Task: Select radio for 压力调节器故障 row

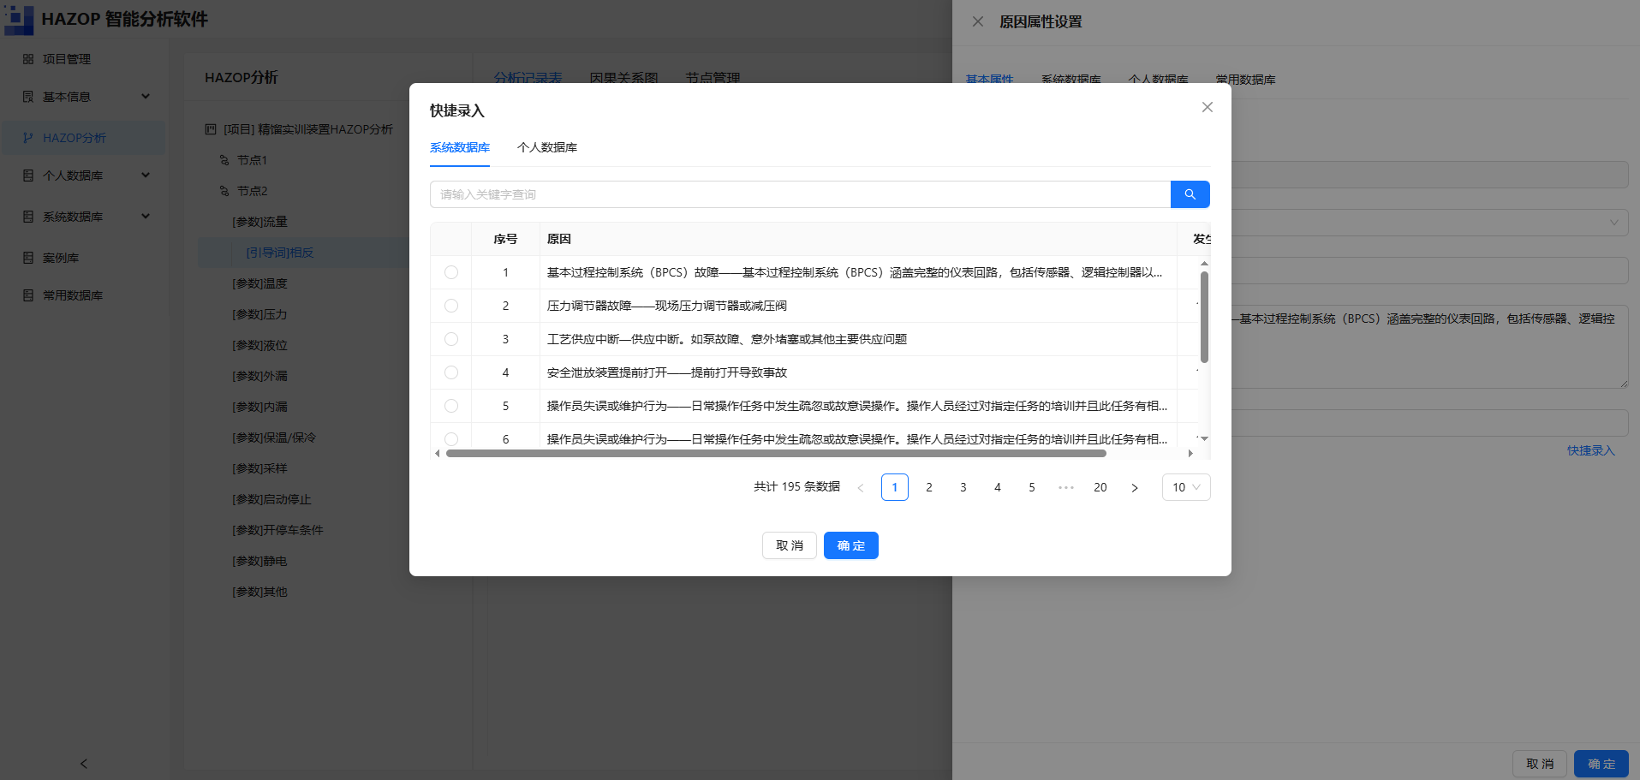Action: click(x=451, y=306)
